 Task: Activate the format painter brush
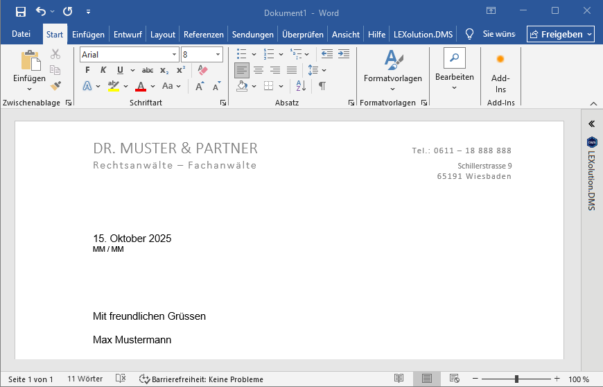(x=55, y=86)
